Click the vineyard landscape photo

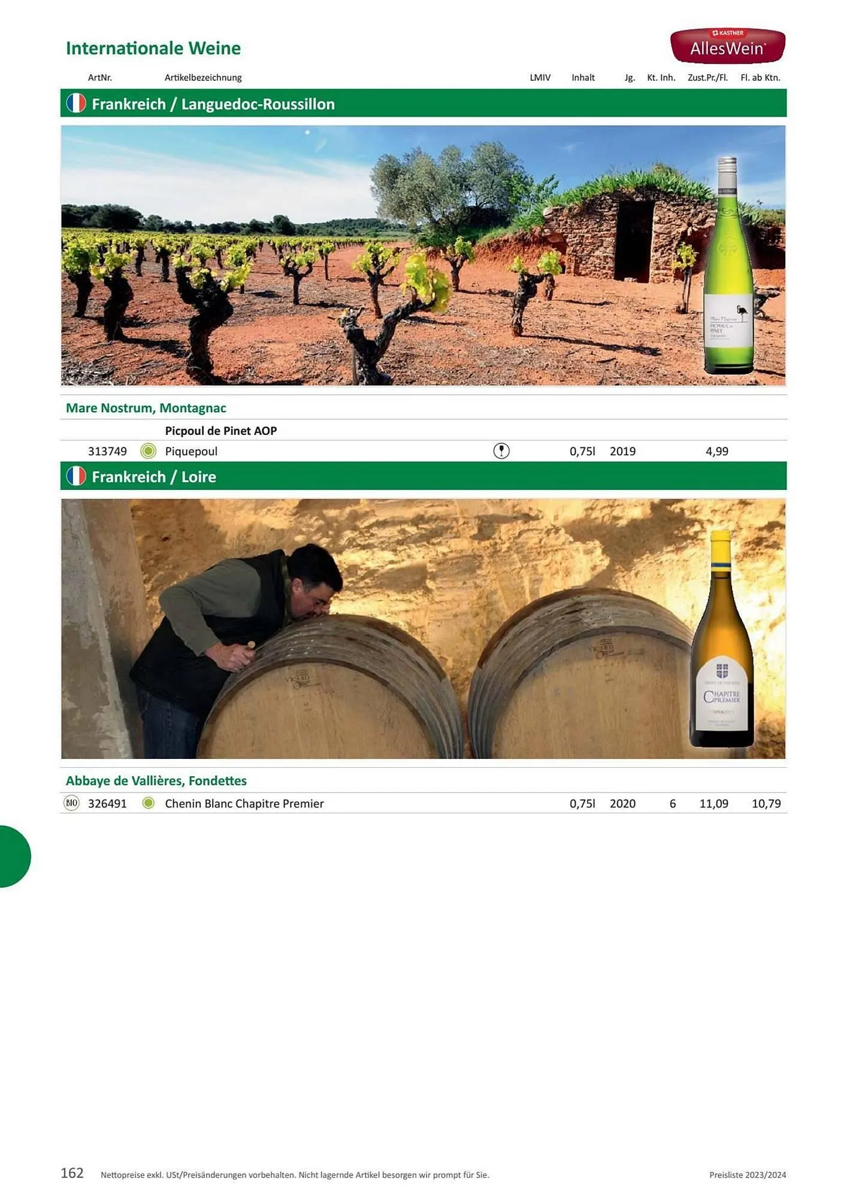pos(423,255)
